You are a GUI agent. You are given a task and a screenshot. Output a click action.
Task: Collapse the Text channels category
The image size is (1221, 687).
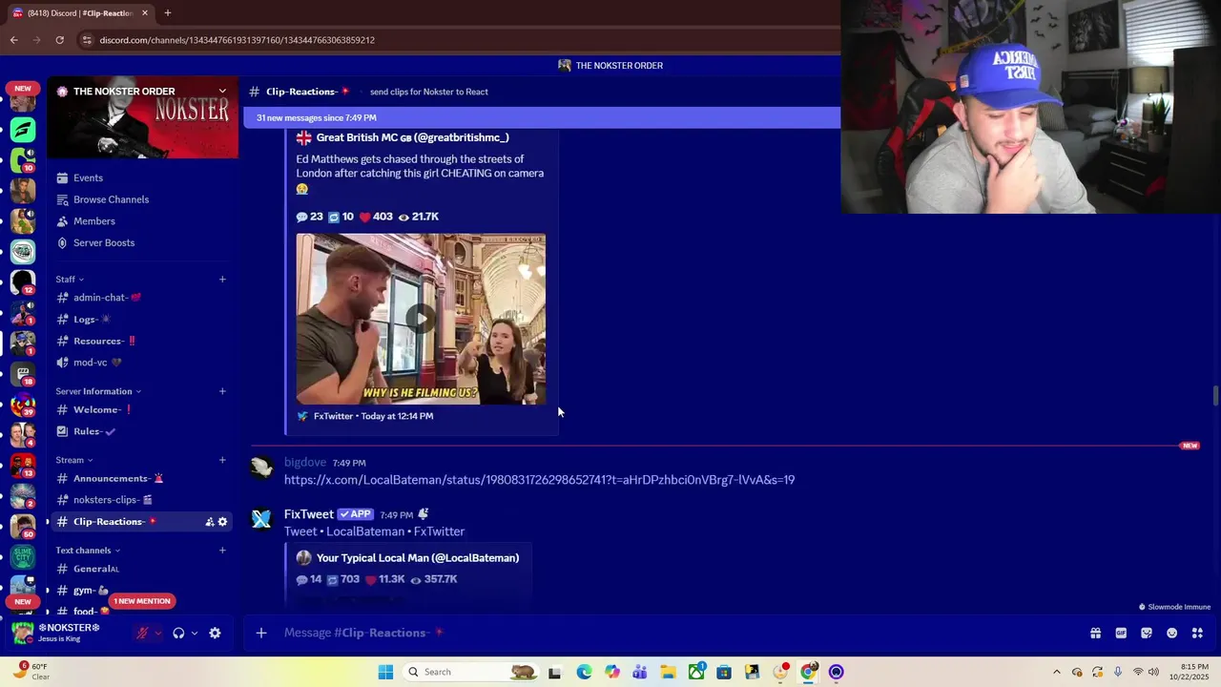pyautogui.click(x=88, y=551)
